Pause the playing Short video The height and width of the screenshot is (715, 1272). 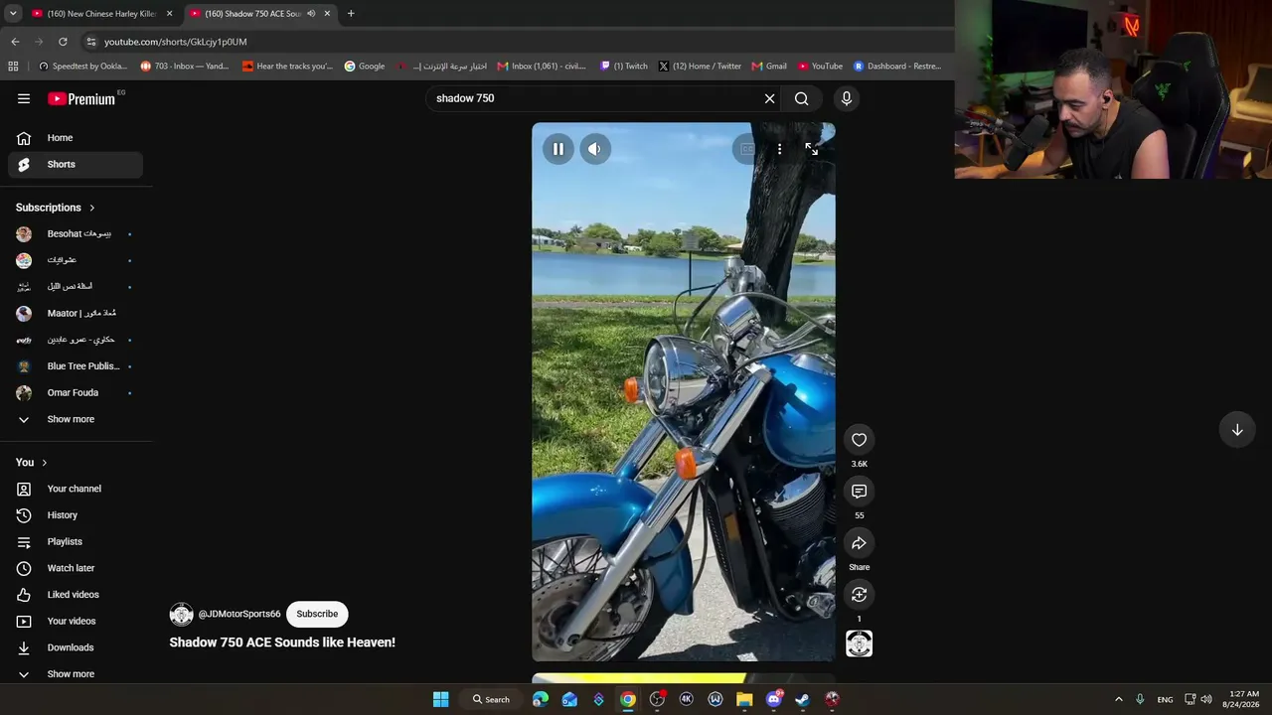pos(558,149)
